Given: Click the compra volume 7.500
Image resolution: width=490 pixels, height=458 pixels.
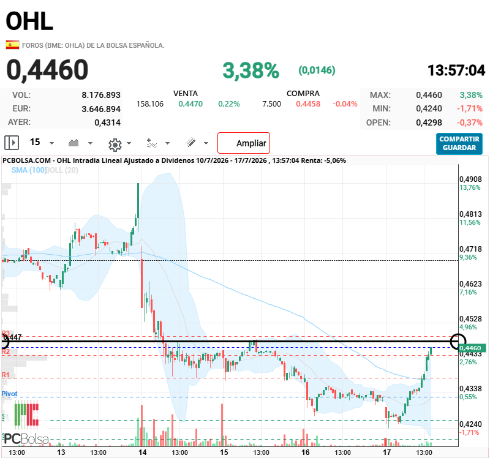Looking at the screenshot, I should (x=271, y=104).
